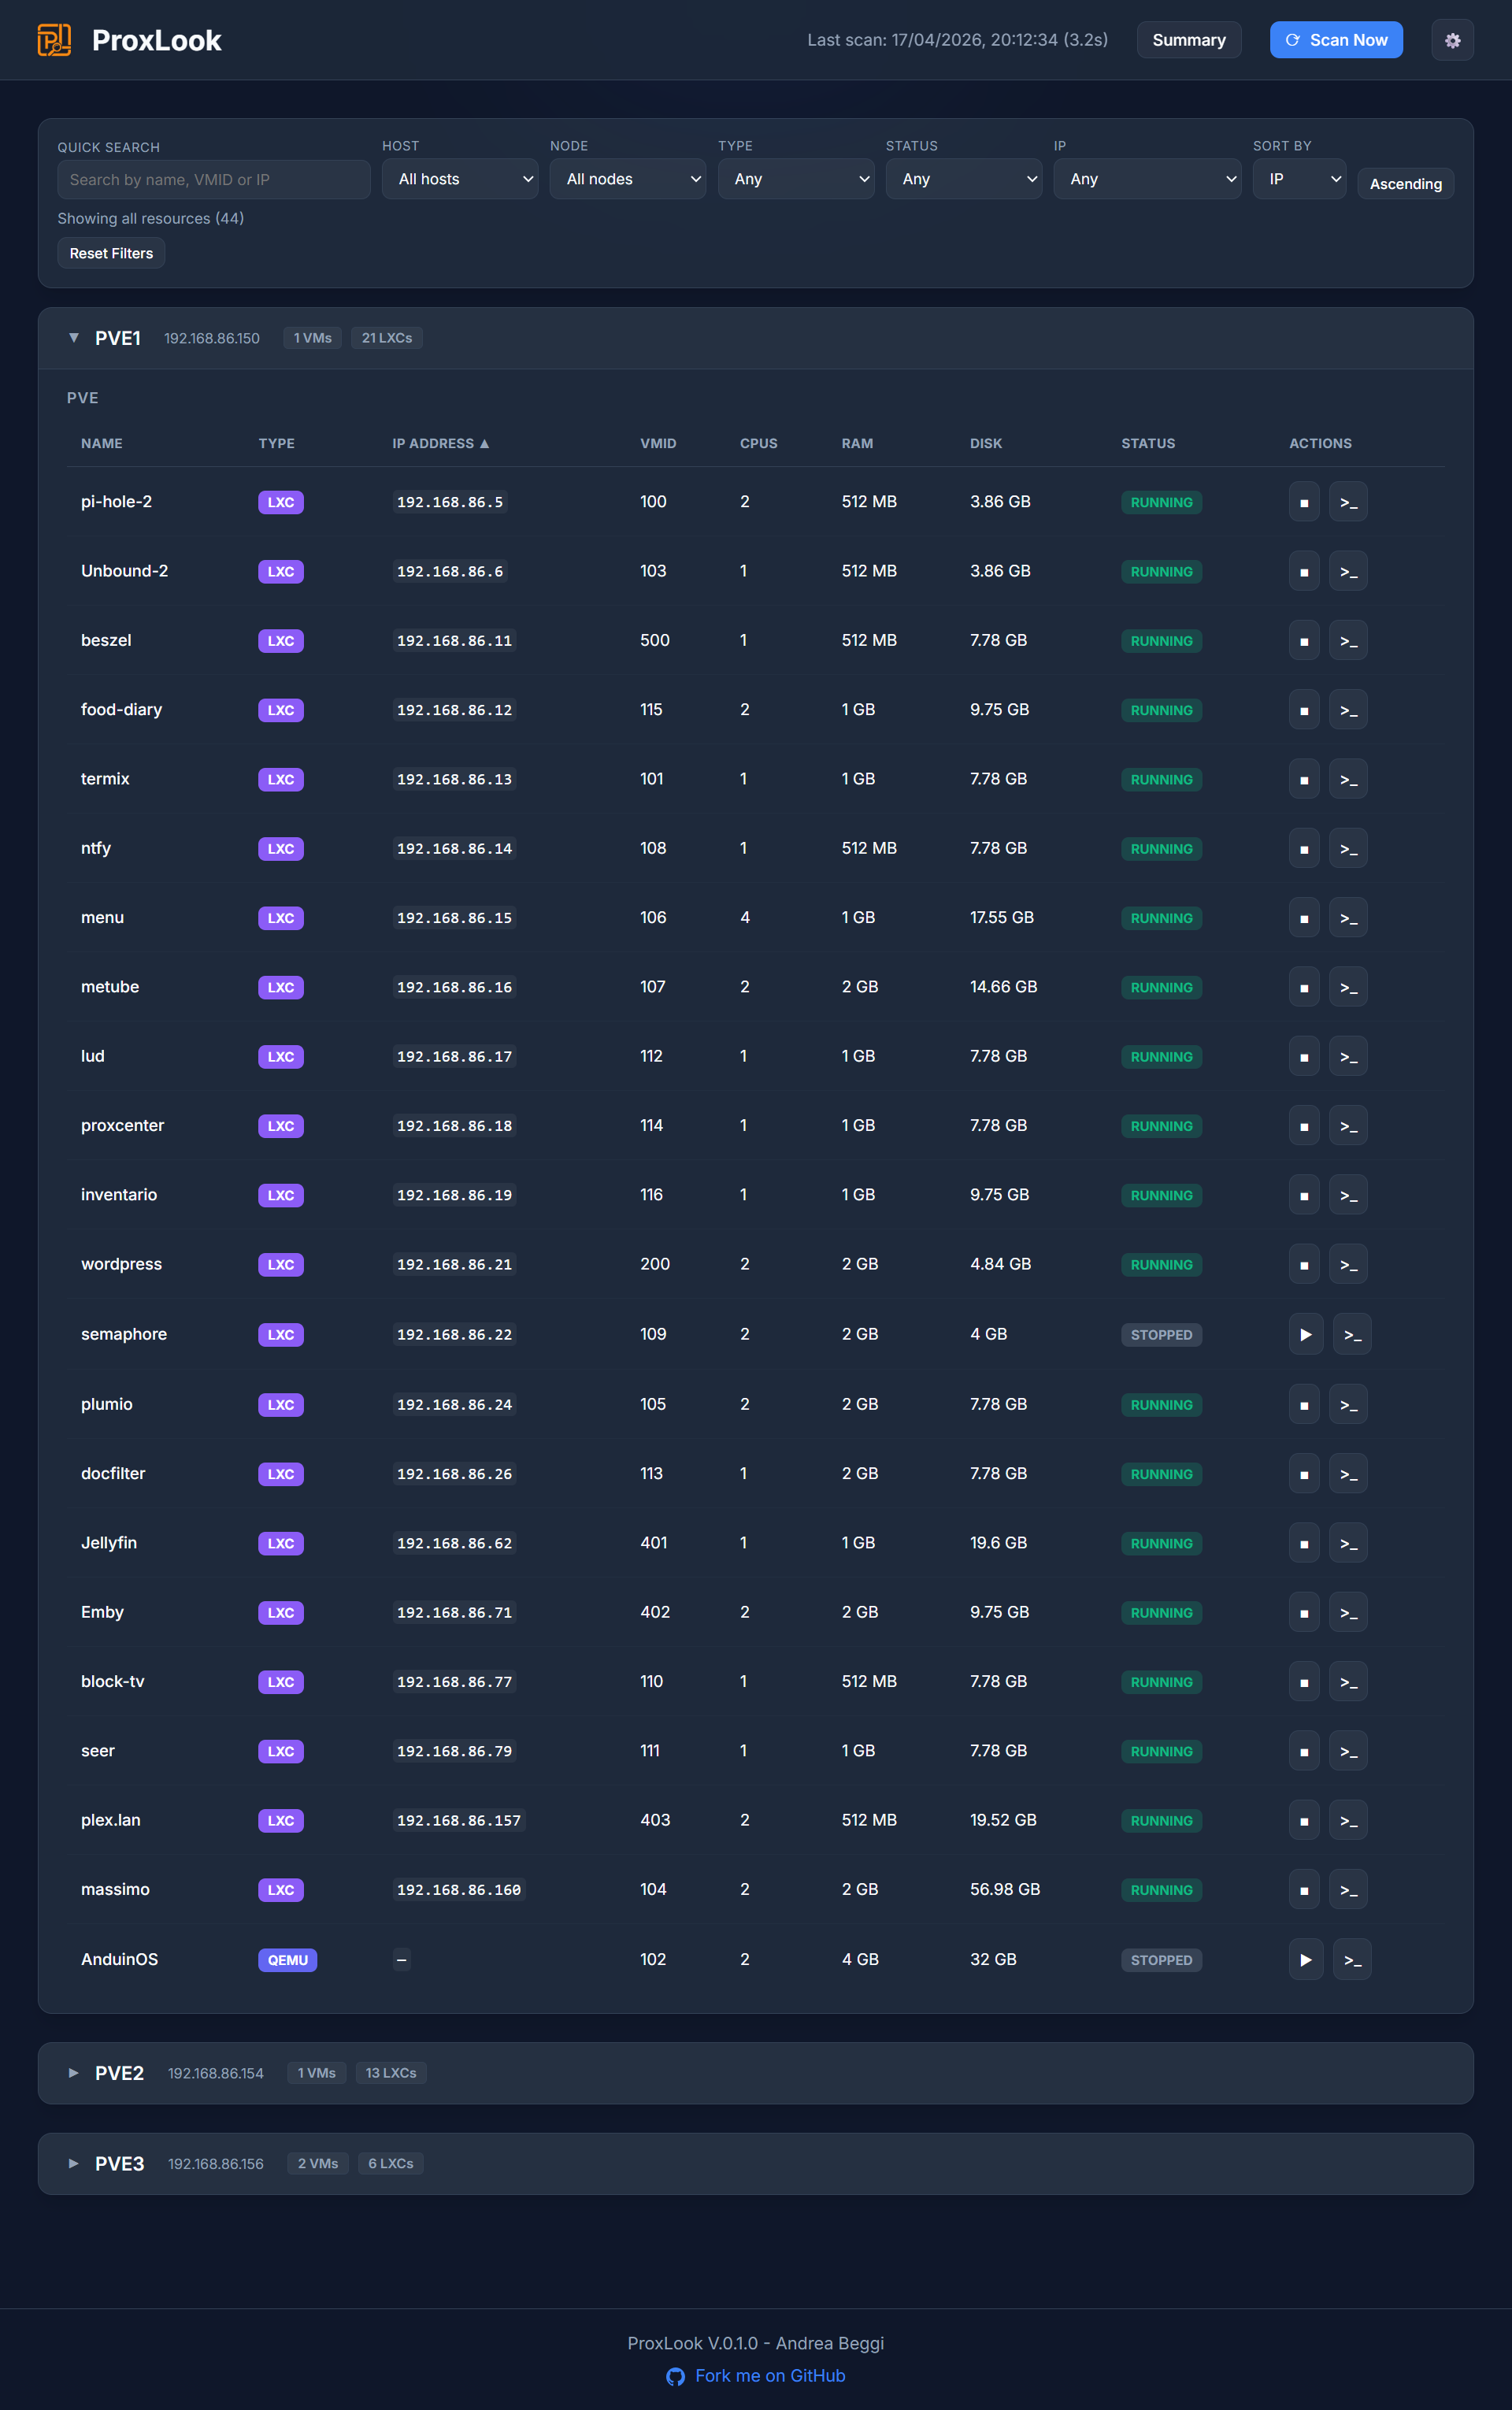The image size is (1512, 2410).
Task: Start the AnduinOS virtual machine
Action: tap(1305, 1960)
